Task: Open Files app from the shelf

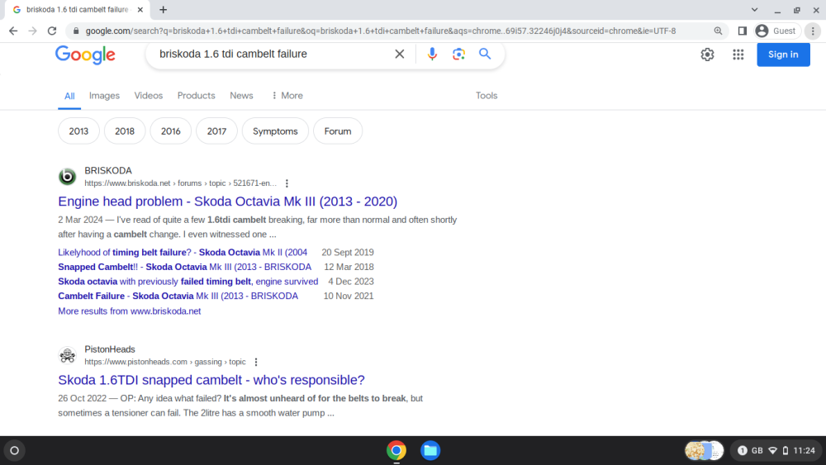Action: click(430, 450)
